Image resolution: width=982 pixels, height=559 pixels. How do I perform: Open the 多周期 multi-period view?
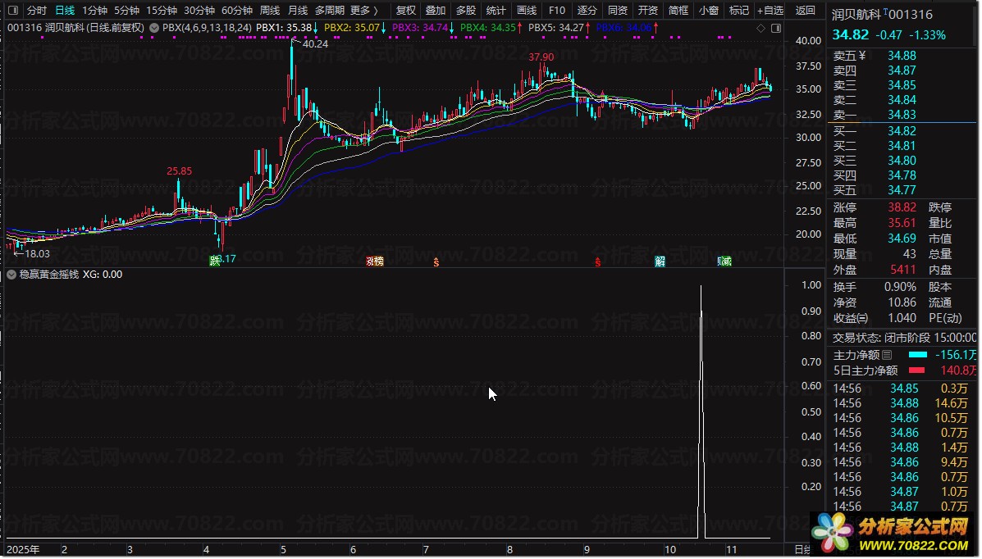pyautogui.click(x=330, y=10)
